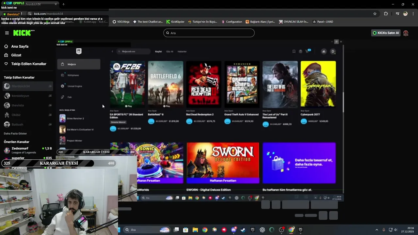Open Epic friends icon in stream

coord(324,51)
